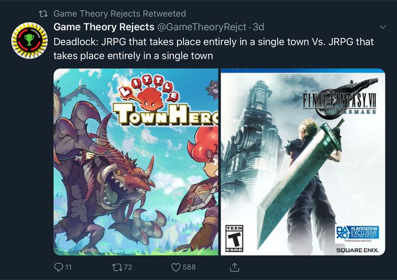Click the retweeted arrows icon at top

coord(43,13)
